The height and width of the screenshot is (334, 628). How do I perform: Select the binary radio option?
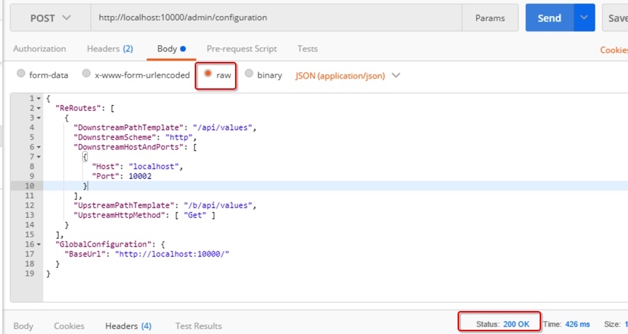[249, 73]
